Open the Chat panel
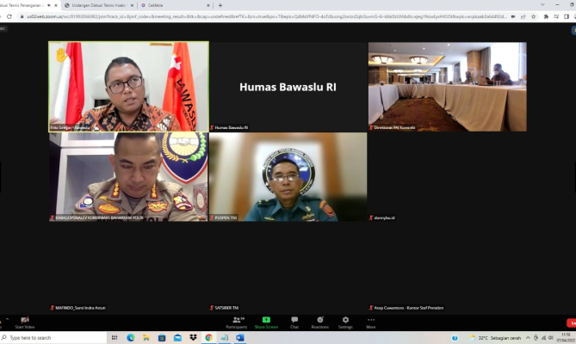Viewport: 576px width, 344px height. [294, 320]
